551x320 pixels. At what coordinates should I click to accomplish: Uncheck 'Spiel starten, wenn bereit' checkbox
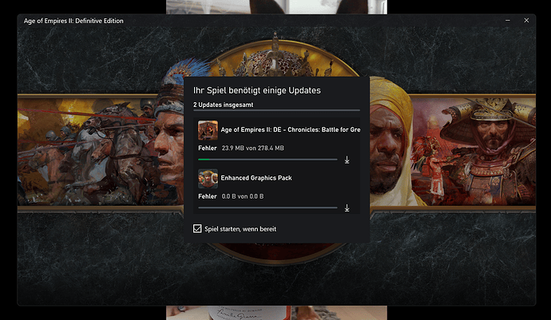tap(197, 229)
